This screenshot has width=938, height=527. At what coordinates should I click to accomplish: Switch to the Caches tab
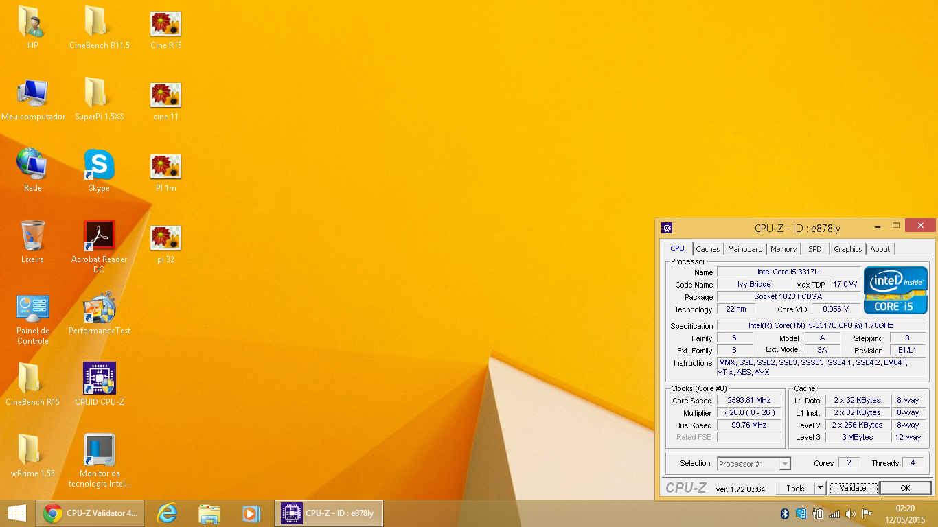coord(708,249)
